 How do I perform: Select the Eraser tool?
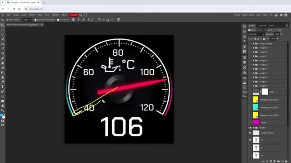tap(3, 67)
